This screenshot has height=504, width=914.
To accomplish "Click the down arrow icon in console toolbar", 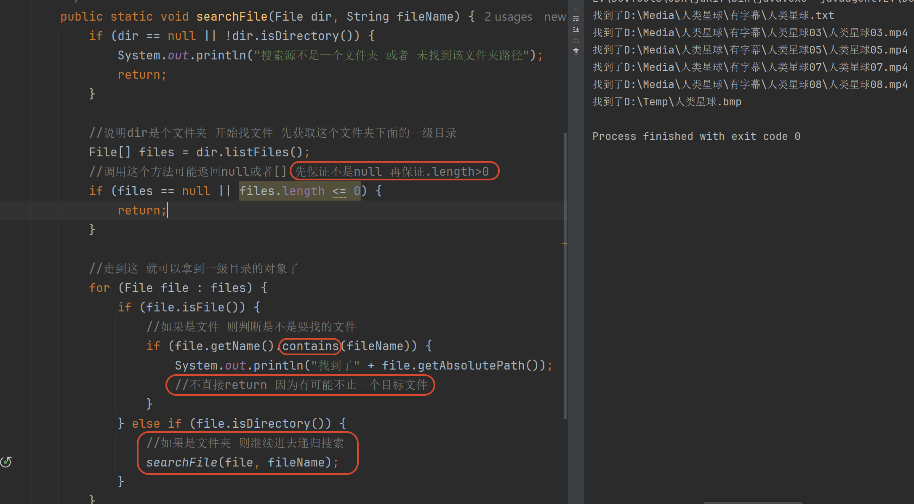I will pyautogui.click(x=576, y=8).
